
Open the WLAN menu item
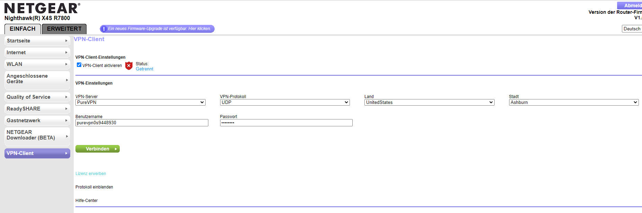coord(37,64)
